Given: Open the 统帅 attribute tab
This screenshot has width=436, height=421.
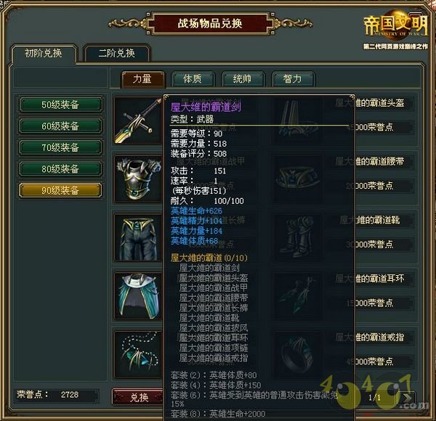Looking at the screenshot, I should click(x=243, y=79).
